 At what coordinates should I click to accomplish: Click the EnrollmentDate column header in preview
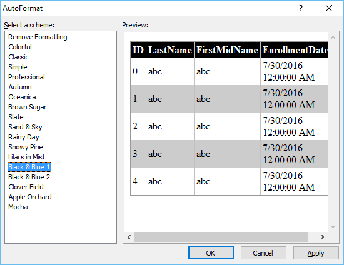click(x=294, y=50)
